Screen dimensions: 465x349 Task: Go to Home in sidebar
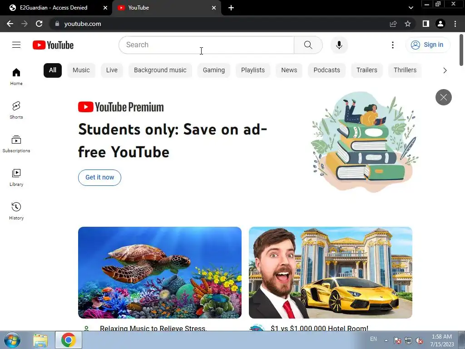(16, 76)
